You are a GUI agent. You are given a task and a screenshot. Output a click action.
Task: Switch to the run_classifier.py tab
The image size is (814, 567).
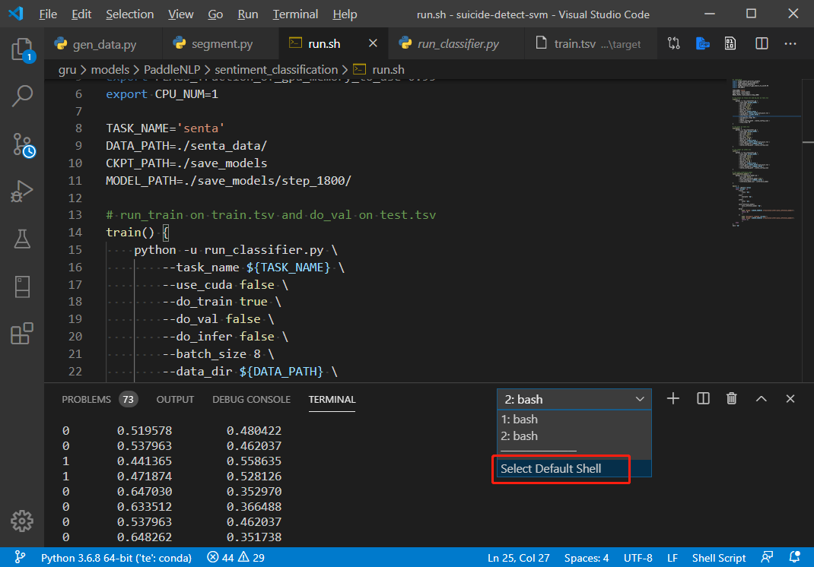click(456, 44)
